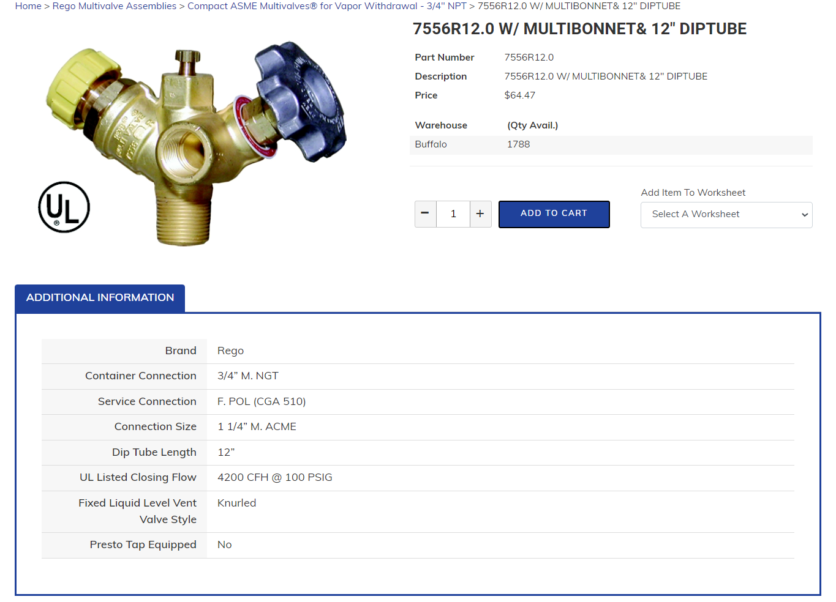Image resolution: width=836 pixels, height=602 pixels.
Task: Open Compact ASME Multivalves breadcrumb link
Action: coord(327,6)
